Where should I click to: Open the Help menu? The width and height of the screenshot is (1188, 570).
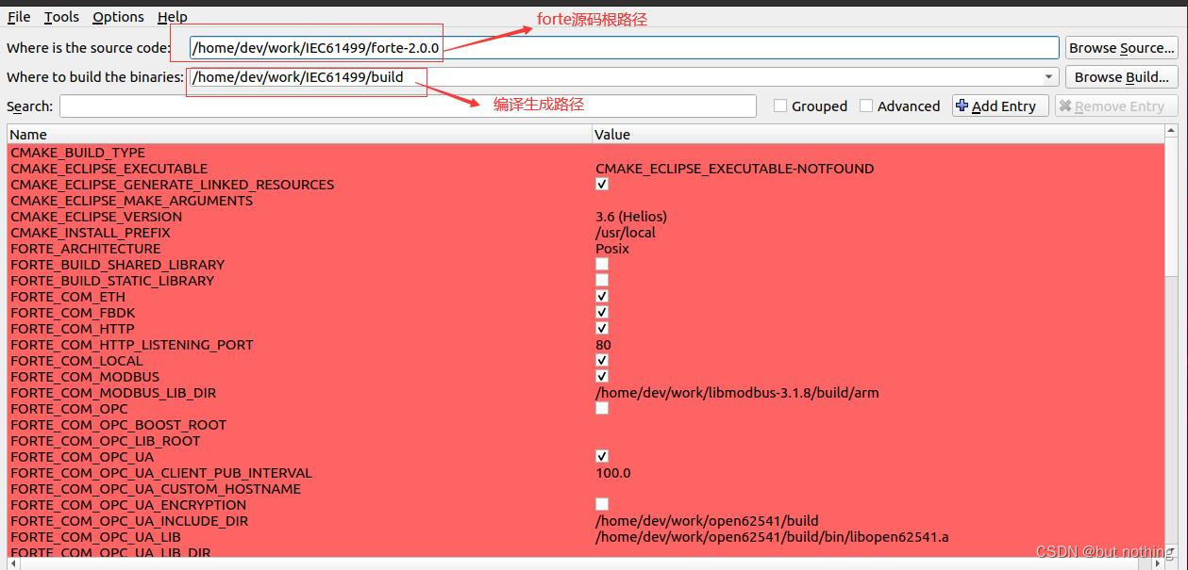[172, 16]
